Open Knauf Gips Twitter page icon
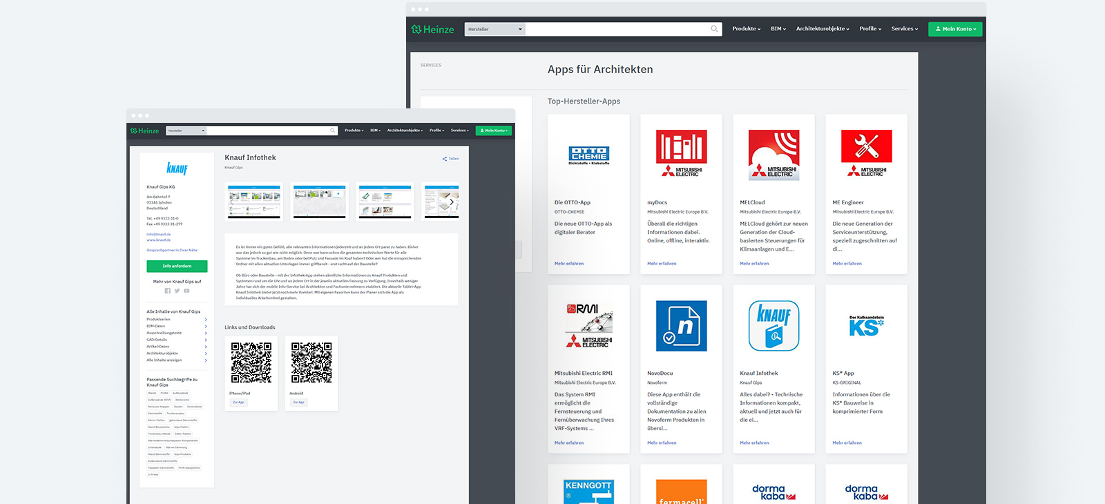 [x=177, y=291]
